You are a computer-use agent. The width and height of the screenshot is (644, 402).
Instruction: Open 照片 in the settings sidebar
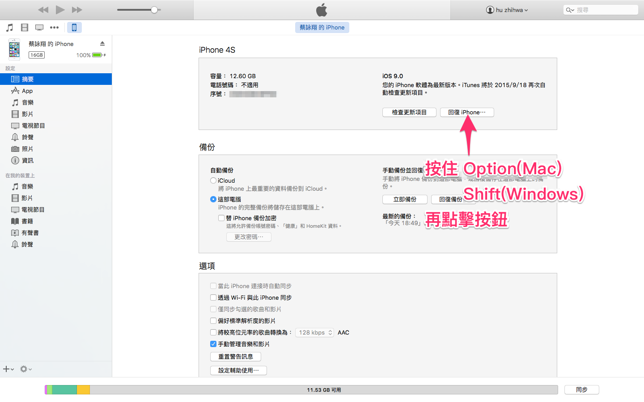(56, 149)
